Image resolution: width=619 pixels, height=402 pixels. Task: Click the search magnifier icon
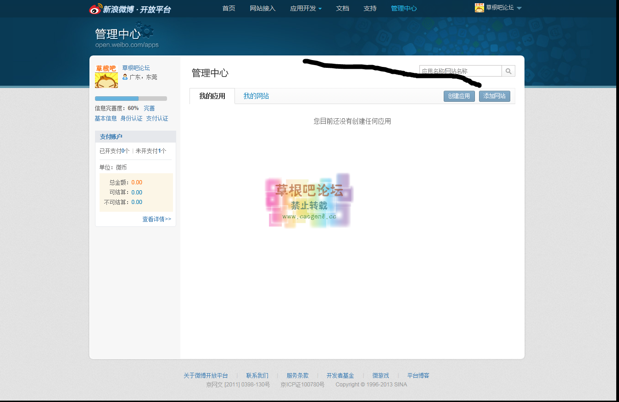click(x=508, y=71)
